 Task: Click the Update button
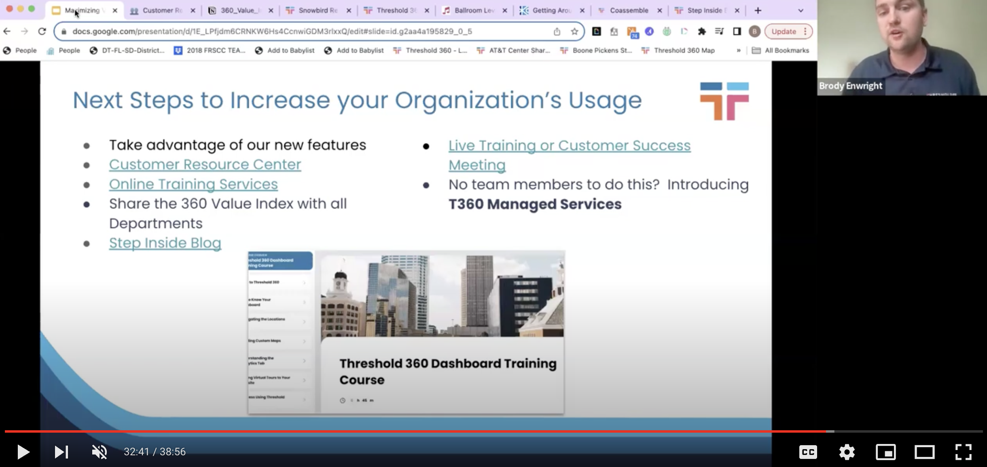[x=783, y=32]
